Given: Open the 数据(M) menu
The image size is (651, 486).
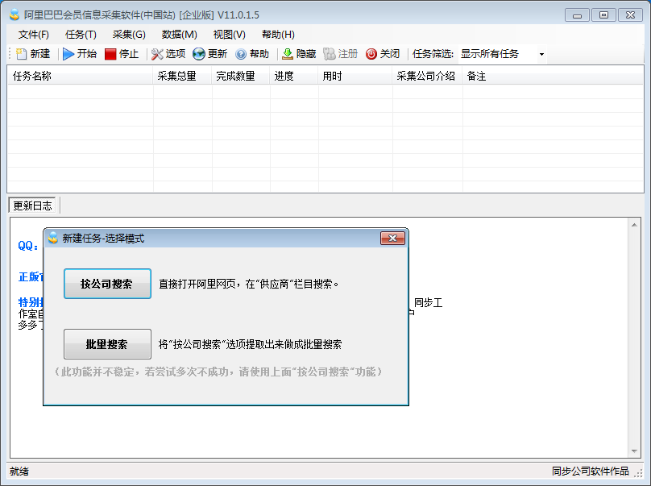Looking at the screenshot, I should click(x=180, y=35).
